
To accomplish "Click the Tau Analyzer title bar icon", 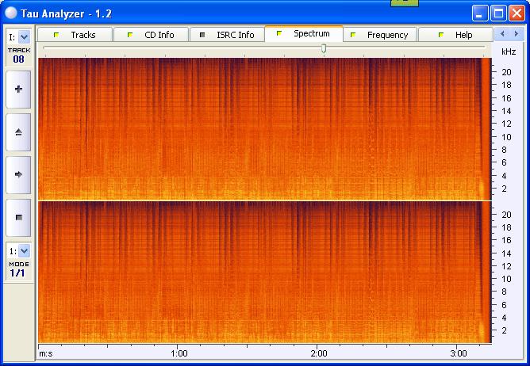I will (x=10, y=13).
